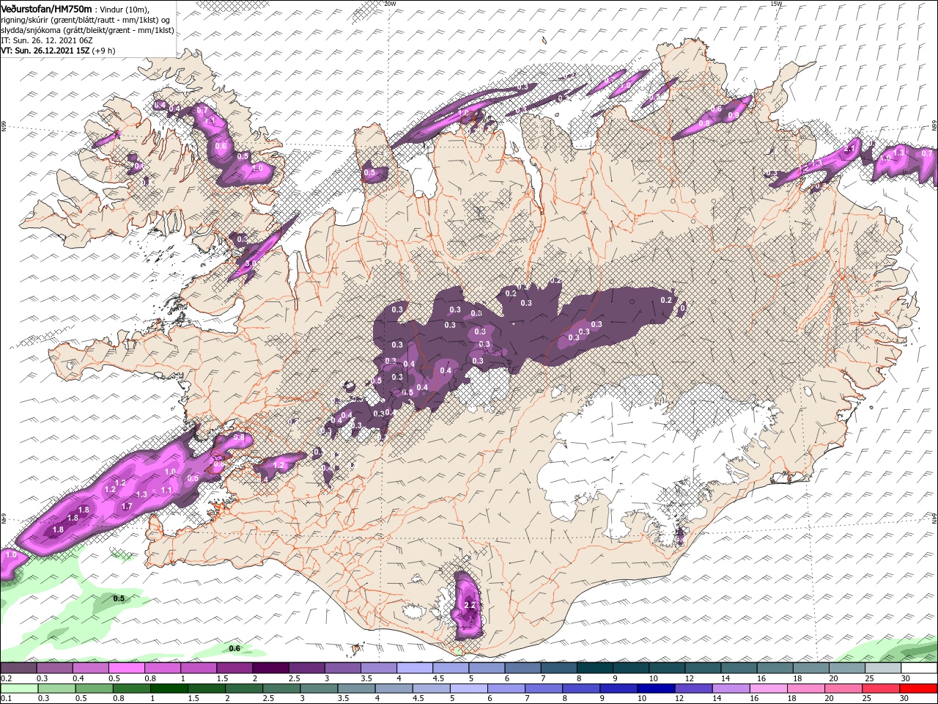Screen dimensions: 938x704
Task: Select the 3.0 value on the western band
Action: 249,263
